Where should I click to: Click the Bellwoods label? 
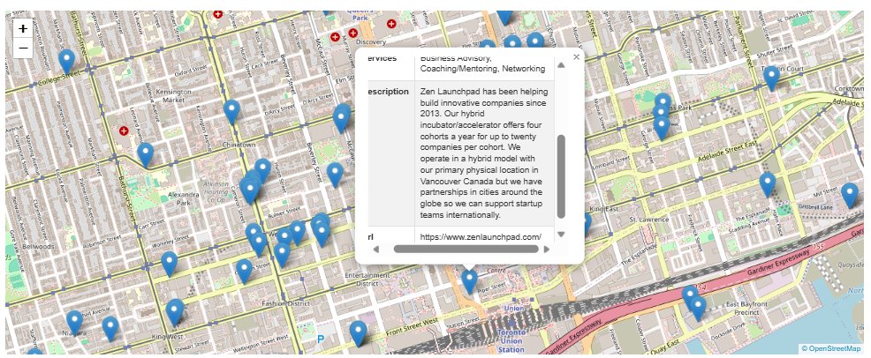click(x=39, y=246)
